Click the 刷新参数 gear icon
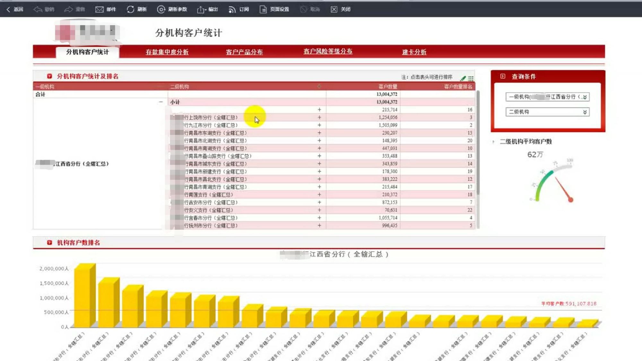642x361 pixels. [x=161, y=9]
